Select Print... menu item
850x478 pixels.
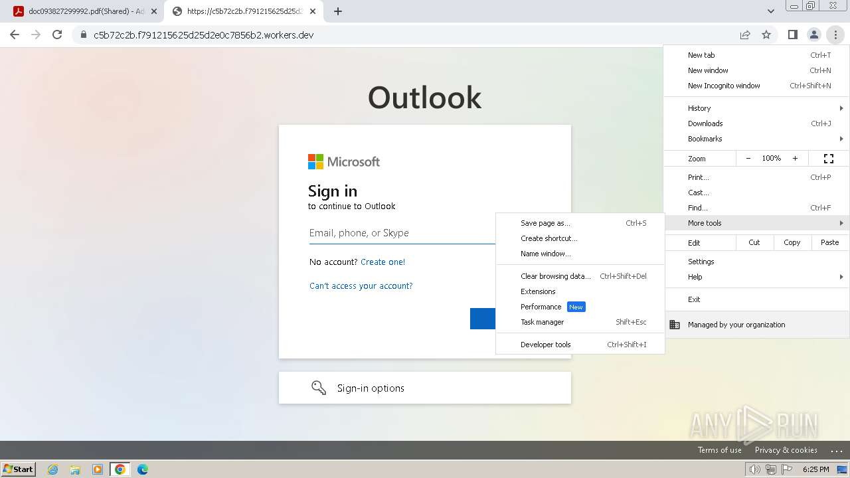757,177
